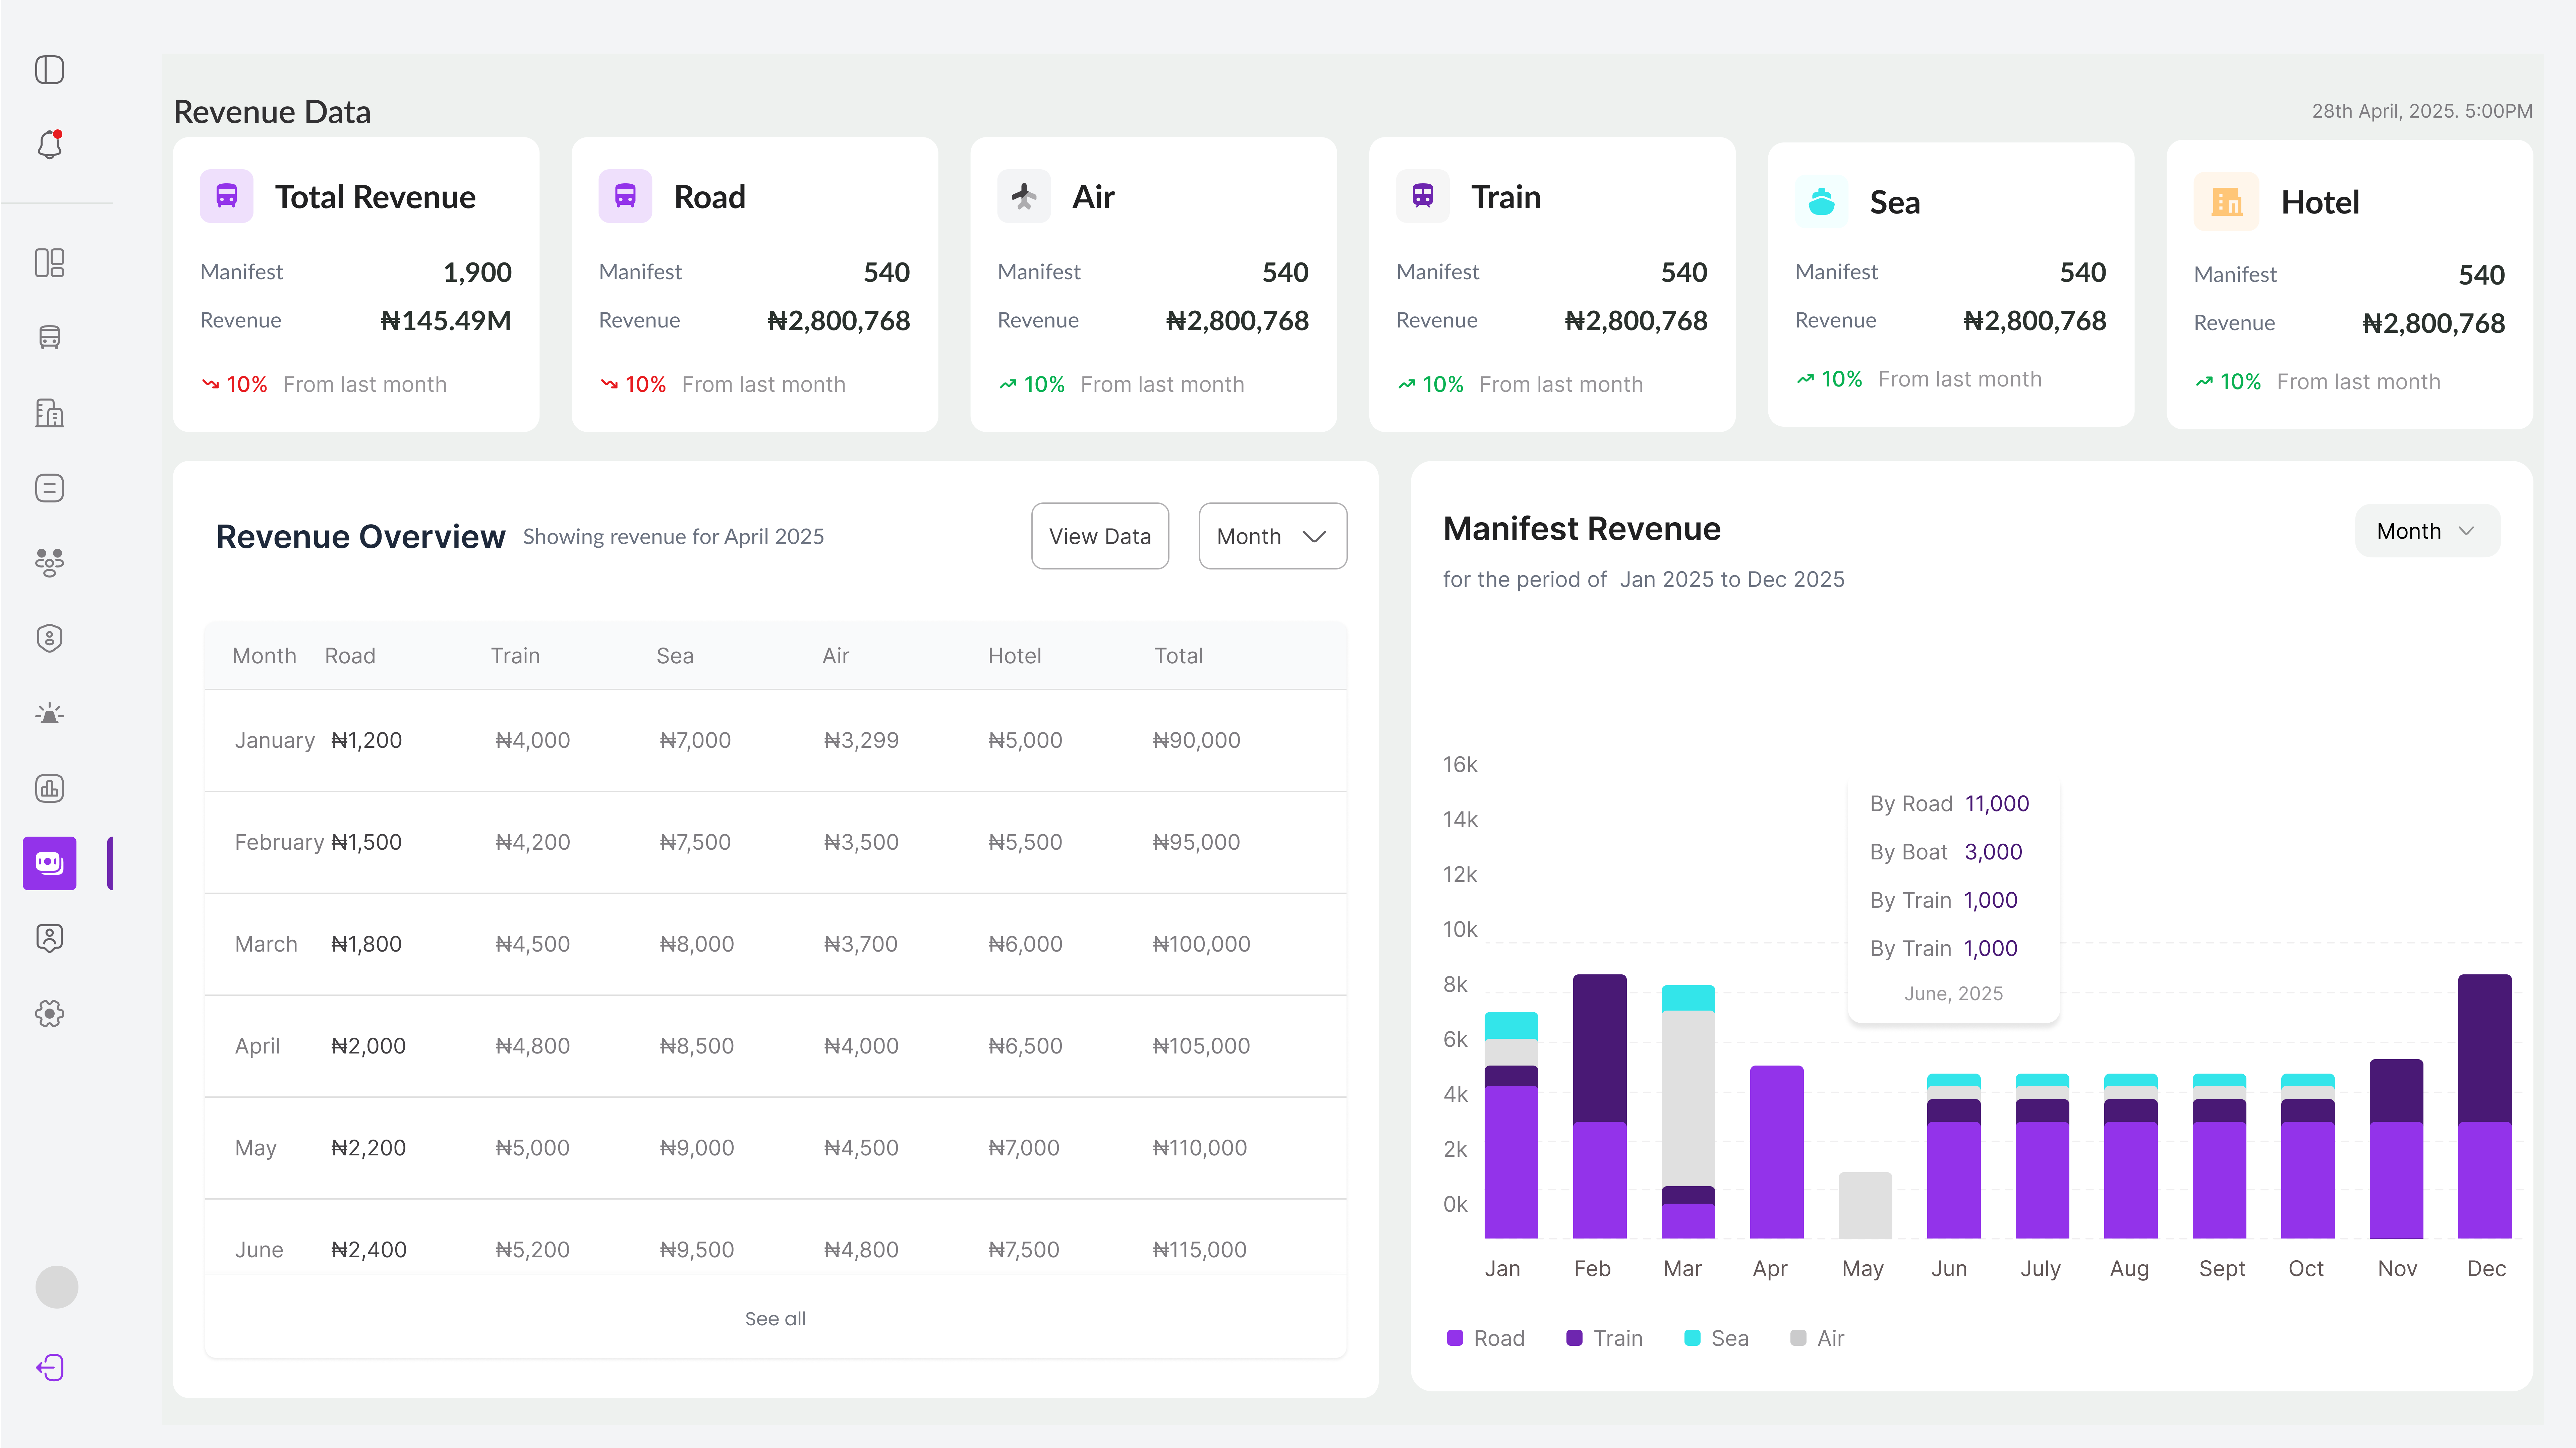Image resolution: width=2576 pixels, height=1448 pixels.
Task: Open the buildings icon in sidebar
Action: click(x=49, y=413)
